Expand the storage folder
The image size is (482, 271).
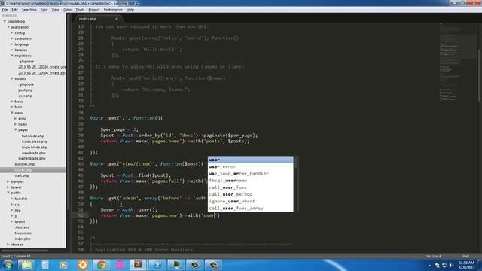[x=8, y=245]
